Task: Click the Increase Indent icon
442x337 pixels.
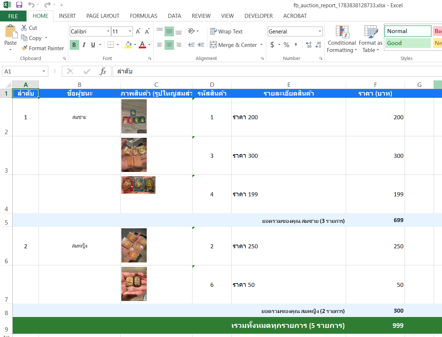Action: [201, 45]
